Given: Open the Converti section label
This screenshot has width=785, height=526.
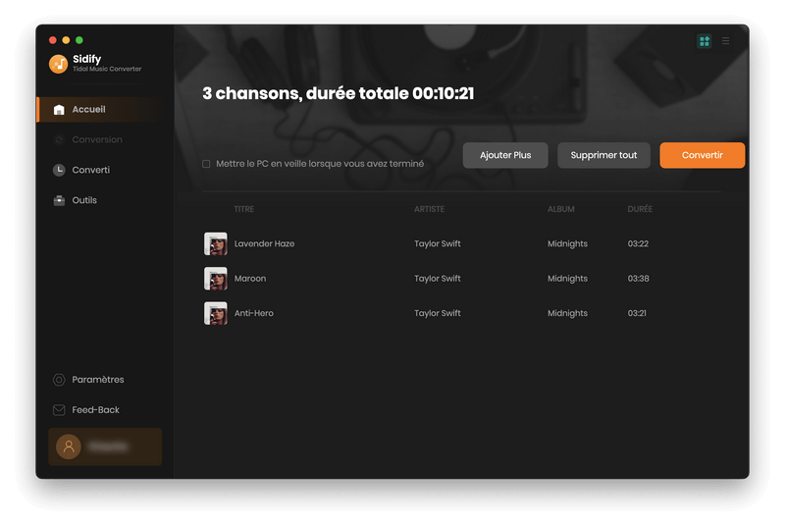Looking at the screenshot, I should click(x=91, y=170).
